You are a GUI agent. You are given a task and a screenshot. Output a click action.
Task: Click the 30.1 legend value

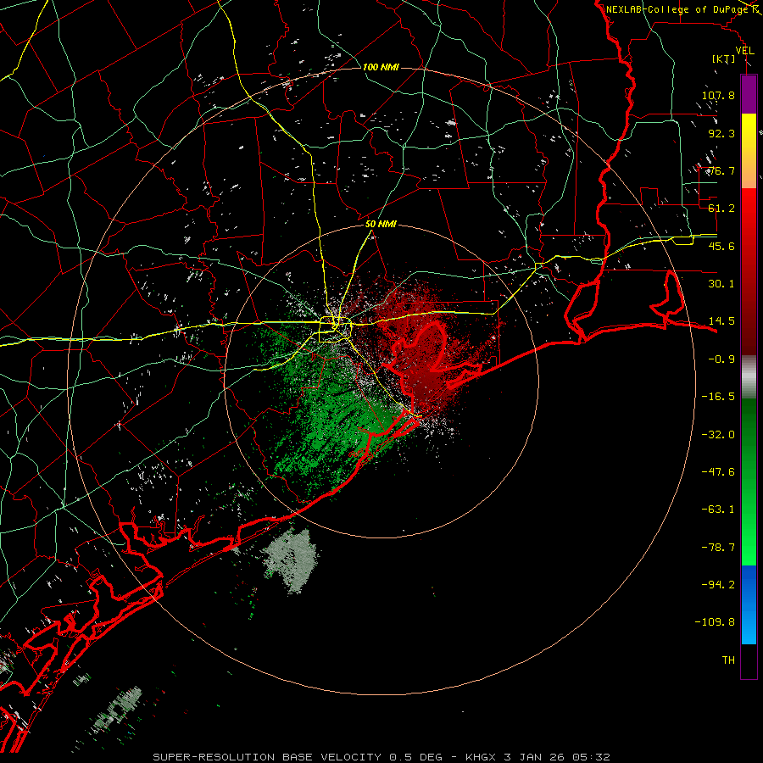coord(721,284)
